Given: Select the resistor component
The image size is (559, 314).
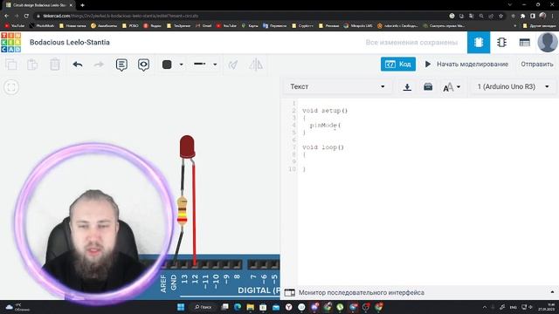Looking at the screenshot, I should pyautogui.click(x=183, y=211).
